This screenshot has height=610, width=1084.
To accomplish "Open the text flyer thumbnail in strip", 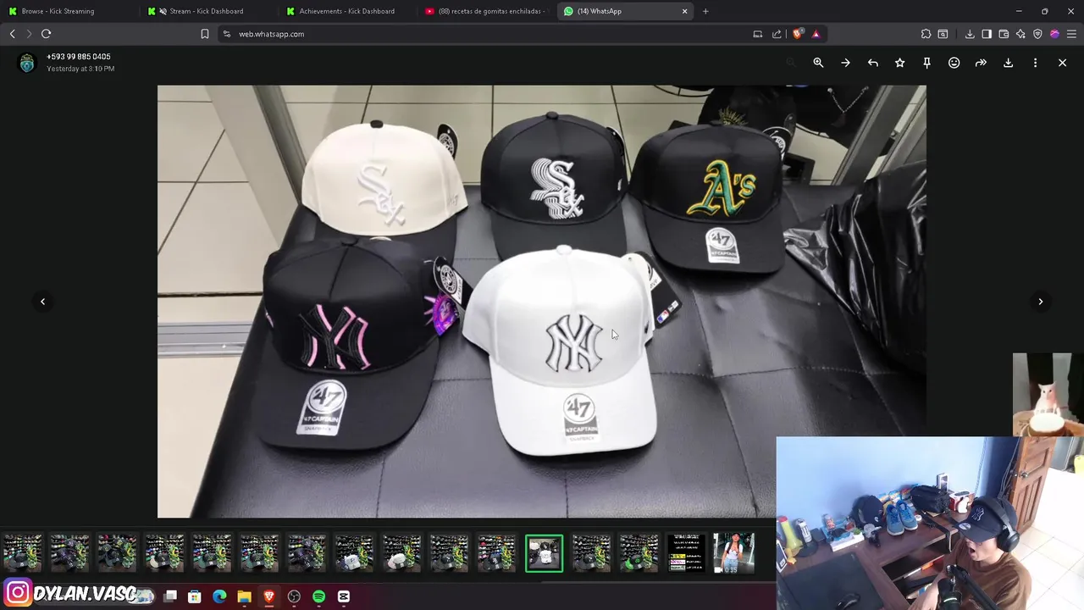I will (686, 553).
